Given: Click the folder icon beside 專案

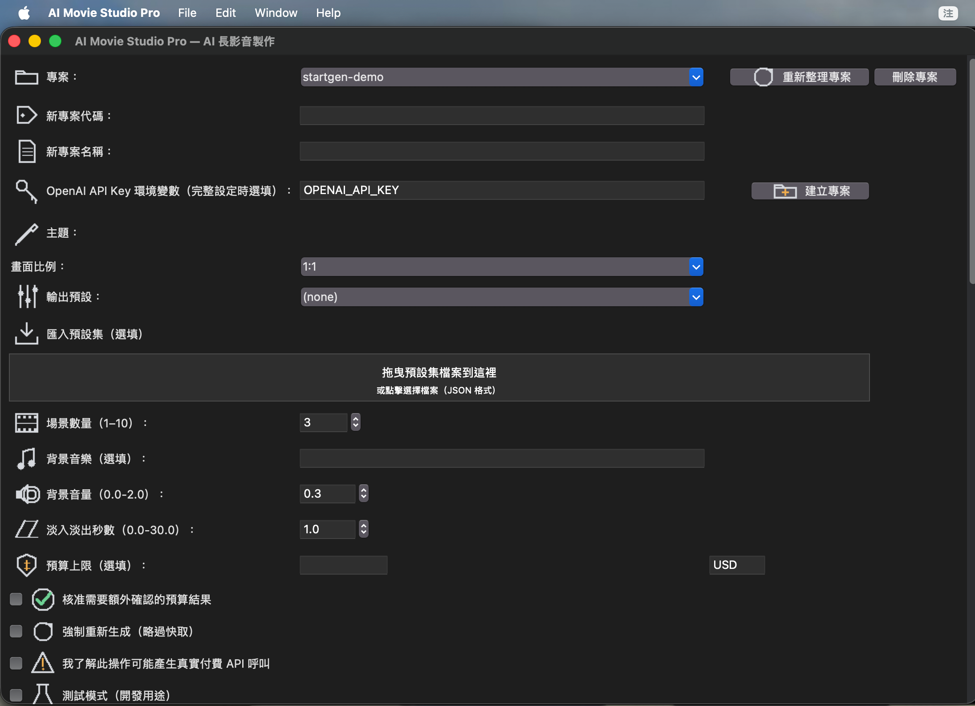Looking at the screenshot, I should point(27,77).
